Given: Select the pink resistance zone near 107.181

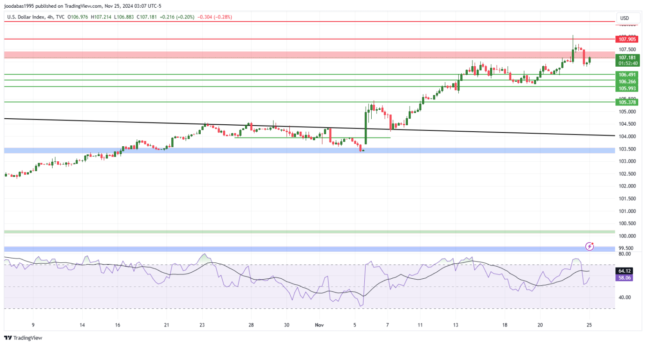Looking at the screenshot, I should pyautogui.click(x=309, y=55).
